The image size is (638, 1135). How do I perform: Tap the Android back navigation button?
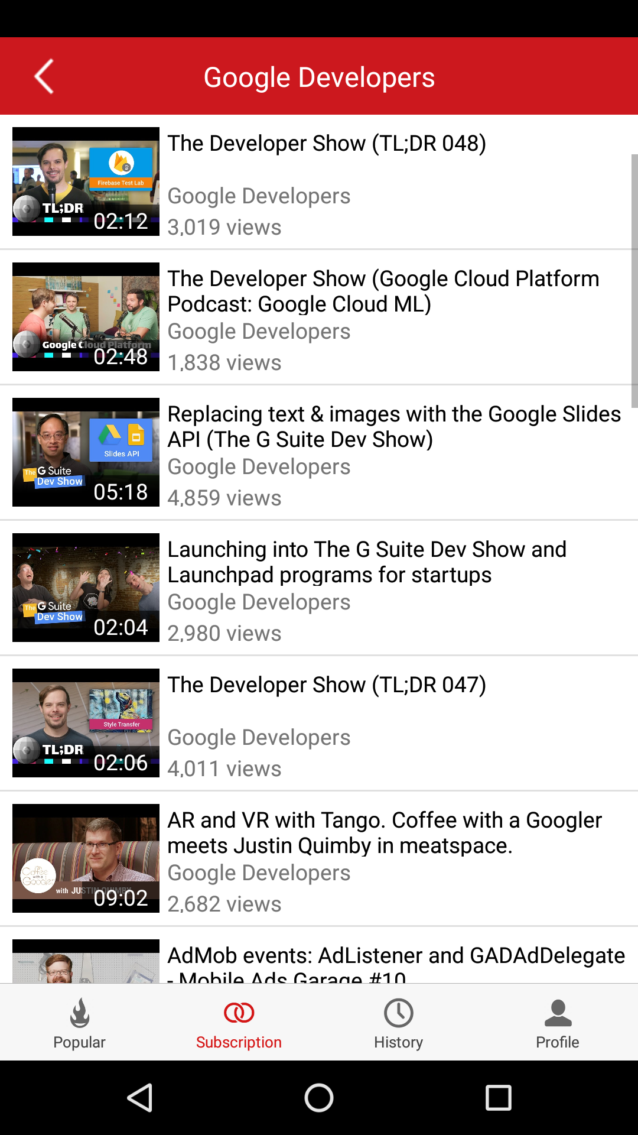click(141, 1098)
